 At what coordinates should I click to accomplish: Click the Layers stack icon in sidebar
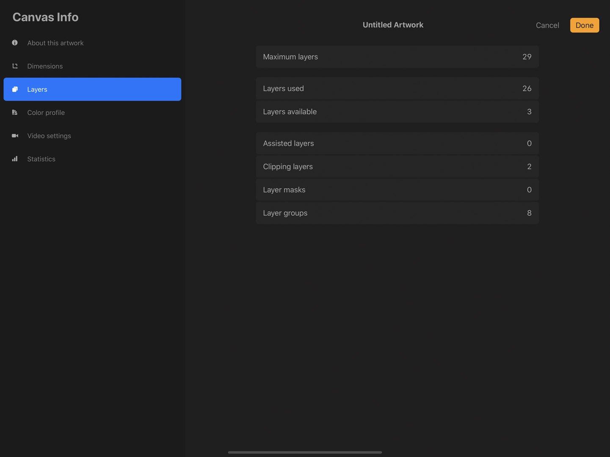click(x=15, y=89)
